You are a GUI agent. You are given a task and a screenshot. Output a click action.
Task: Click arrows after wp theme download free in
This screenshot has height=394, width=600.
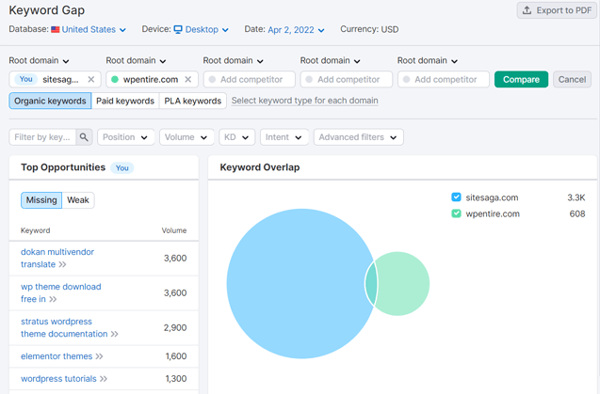[x=53, y=299]
